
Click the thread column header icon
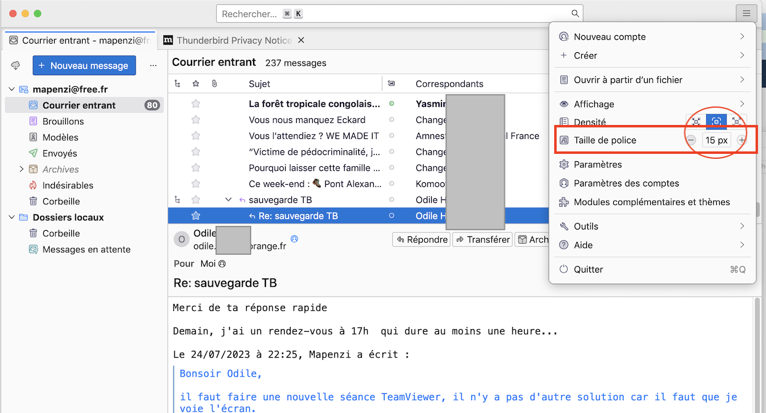click(177, 84)
